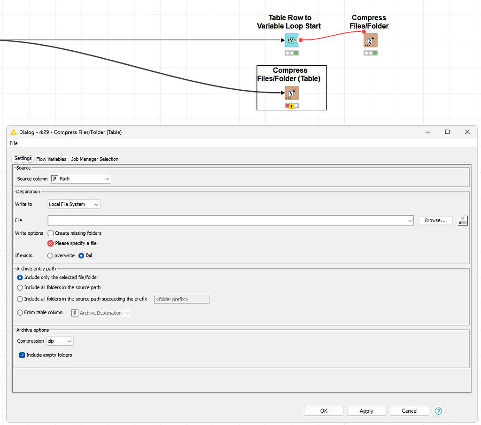Click the Table Row to Variable Loop Start label
The height and width of the screenshot is (425, 481).
coord(289,22)
